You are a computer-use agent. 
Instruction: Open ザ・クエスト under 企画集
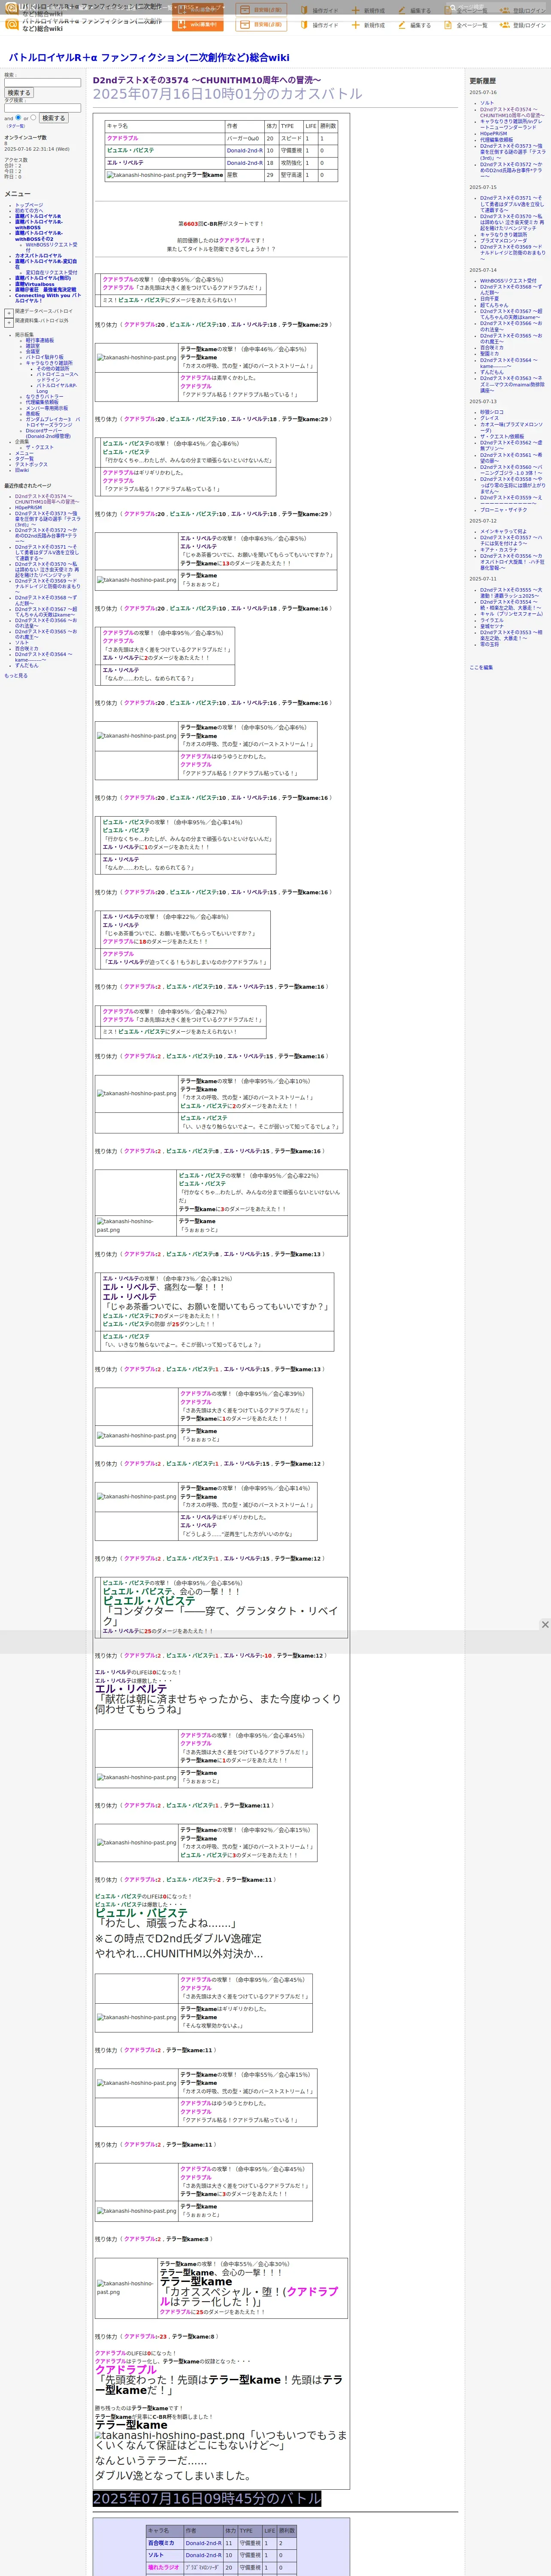pos(40,448)
